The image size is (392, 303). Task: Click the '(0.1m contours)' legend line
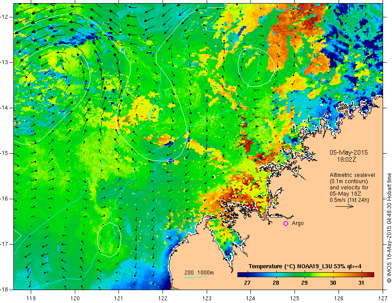tap(348, 181)
